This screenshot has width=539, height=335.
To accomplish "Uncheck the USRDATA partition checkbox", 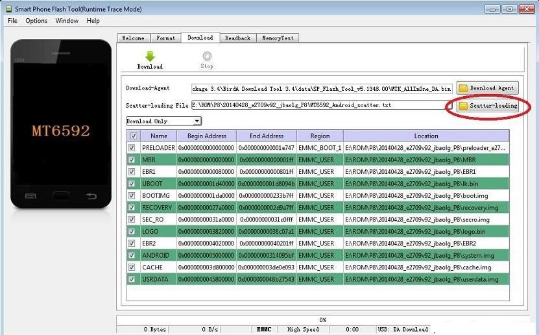I will [134, 279].
